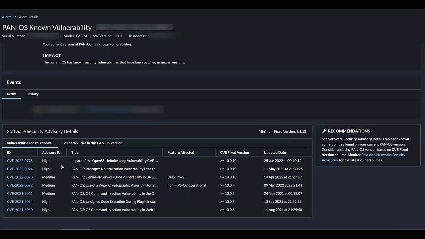Screen dimensions: 425x239
Task: Visit Palo Alto Networks Security Advisories link
Action: [383, 155]
